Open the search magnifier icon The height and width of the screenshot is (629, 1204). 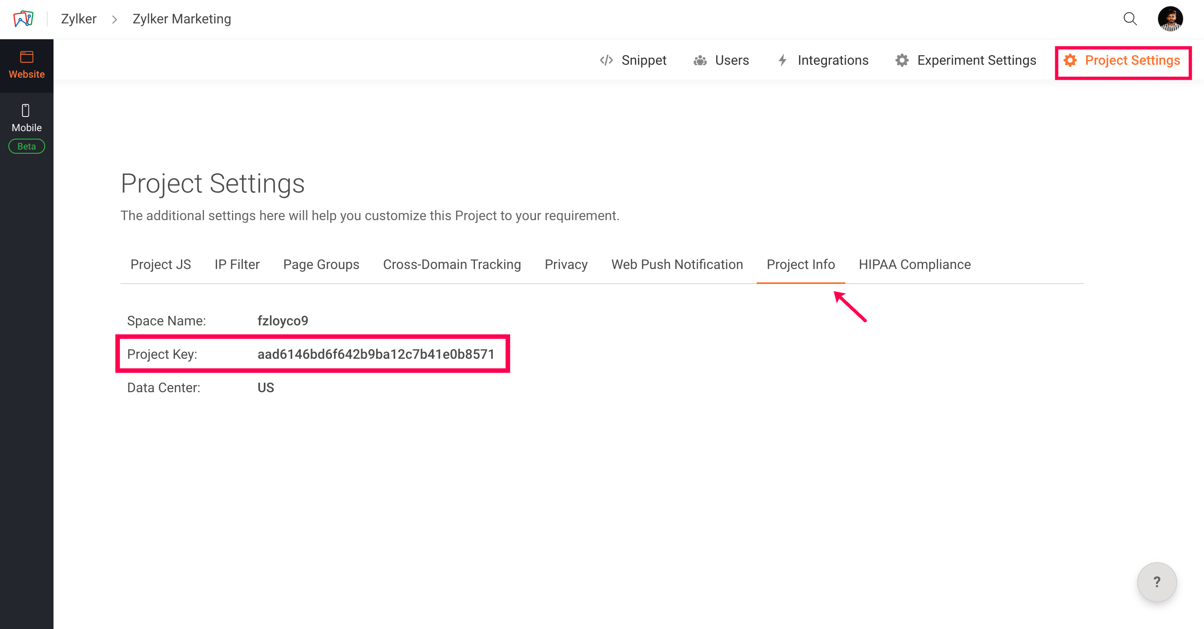1130,19
